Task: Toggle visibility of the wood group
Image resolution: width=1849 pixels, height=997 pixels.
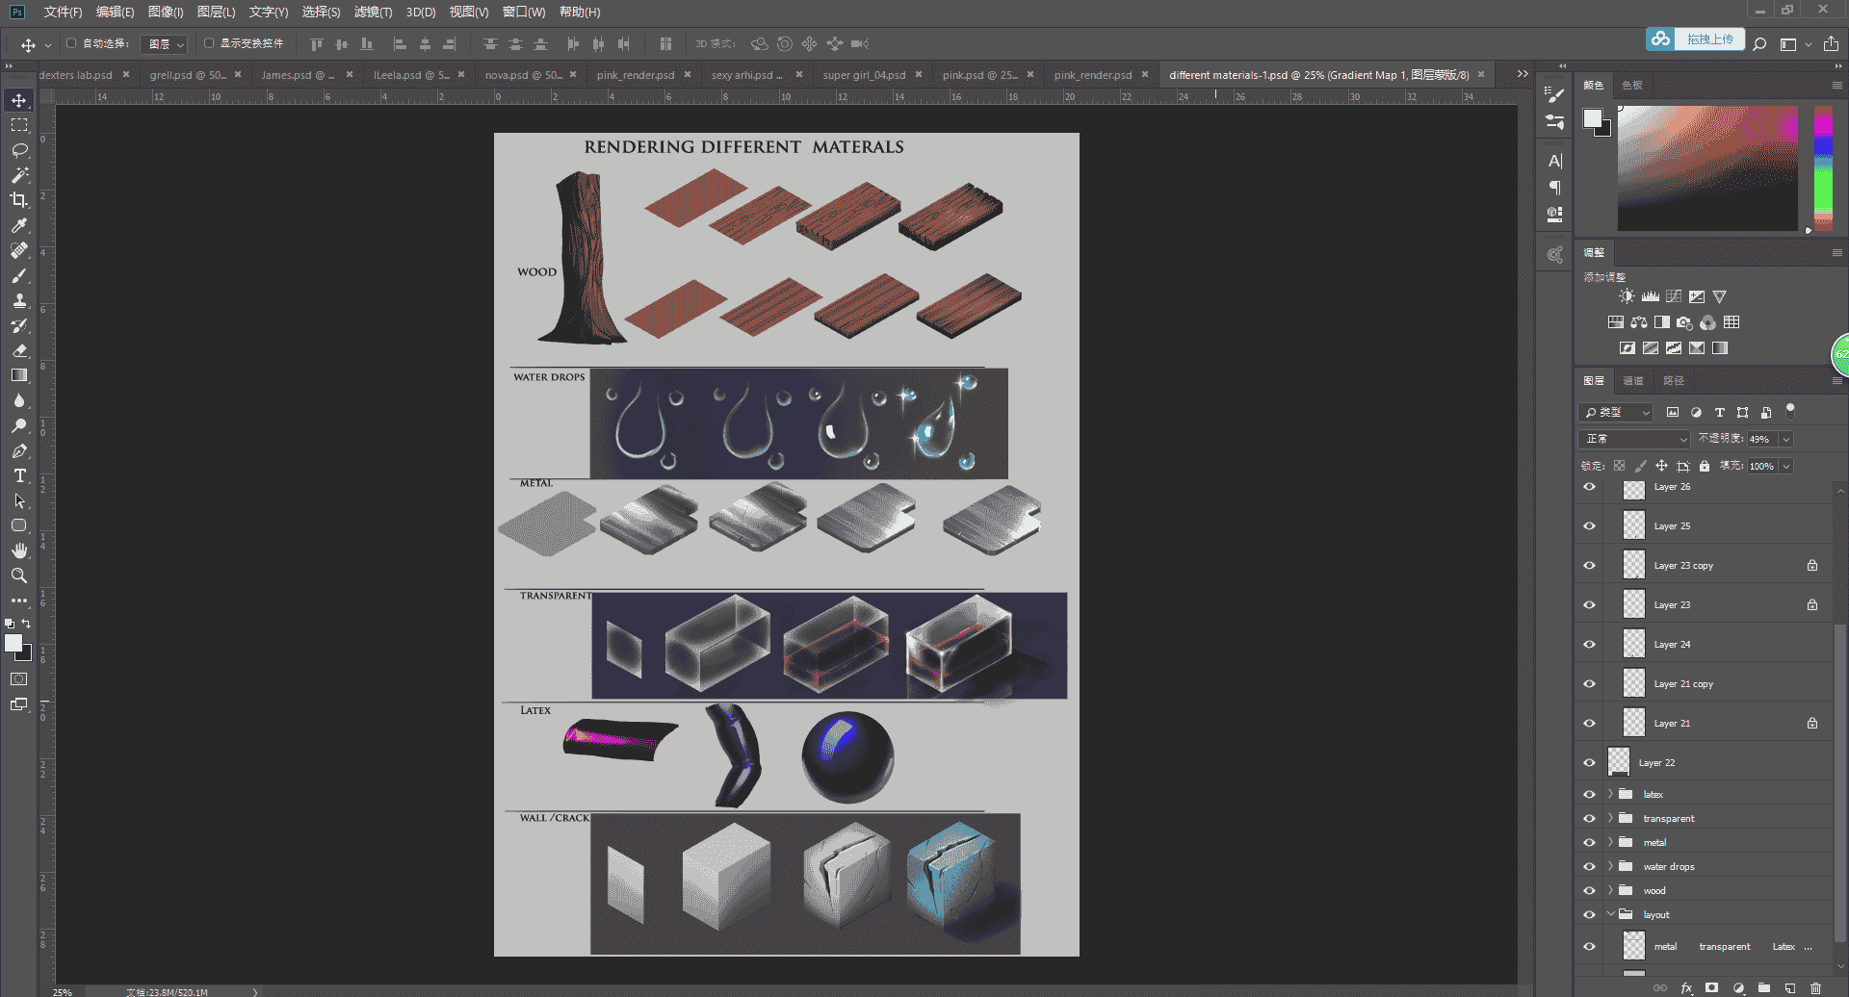Action: tap(1590, 890)
